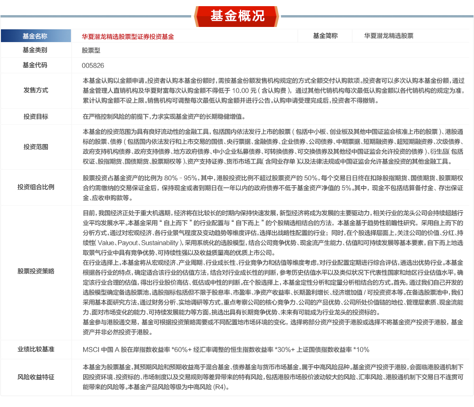474x407 pixels.
Task: Select the 华夏潜龙精选股票 short name value
Action: [x=389, y=36]
